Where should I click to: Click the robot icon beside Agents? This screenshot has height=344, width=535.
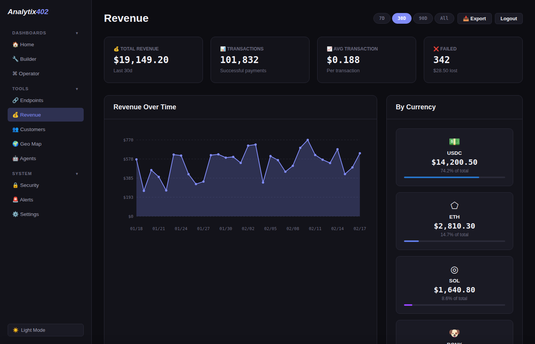tap(15, 159)
